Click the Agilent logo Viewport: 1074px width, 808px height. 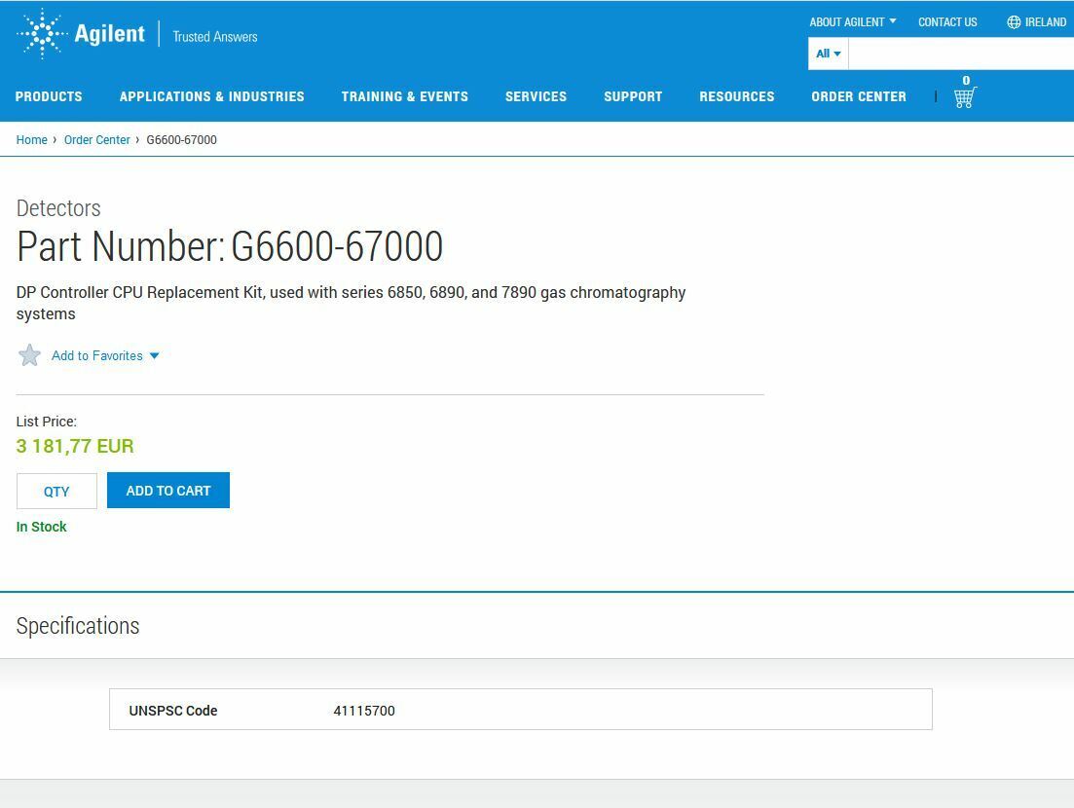(x=81, y=34)
